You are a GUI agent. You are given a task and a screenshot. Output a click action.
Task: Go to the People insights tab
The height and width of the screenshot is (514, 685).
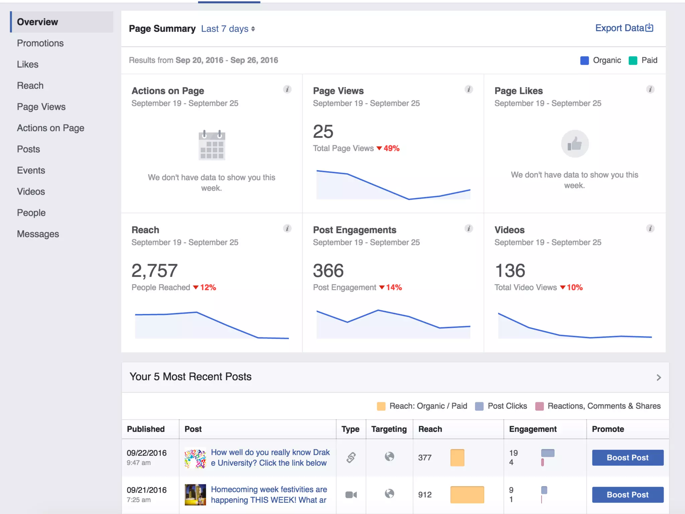click(x=31, y=213)
